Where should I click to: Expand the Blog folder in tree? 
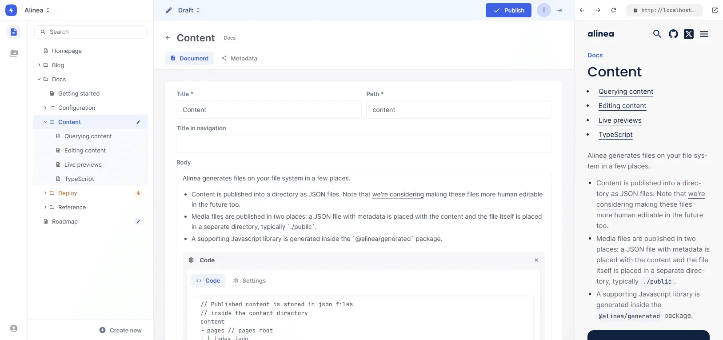click(39, 65)
